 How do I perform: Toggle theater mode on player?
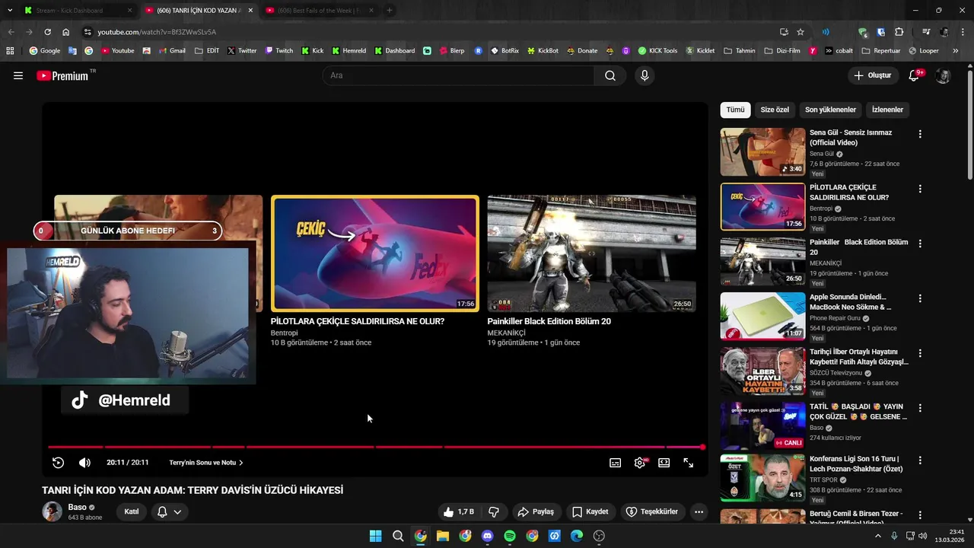pyautogui.click(x=664, y=463)
